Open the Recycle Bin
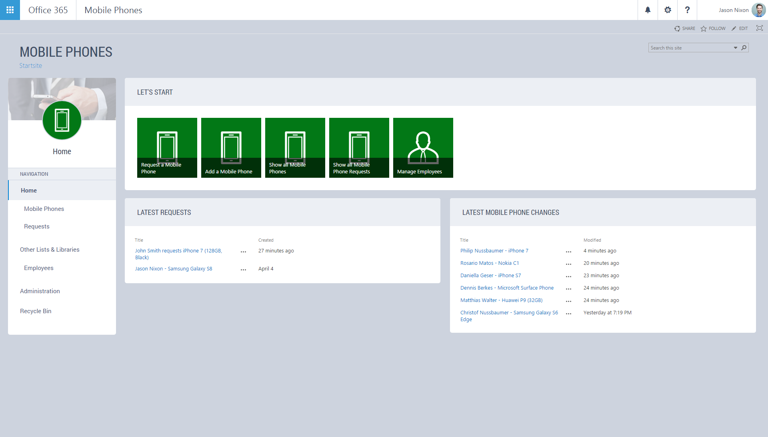The image size is (768, 437). click(x=36, y=311)
